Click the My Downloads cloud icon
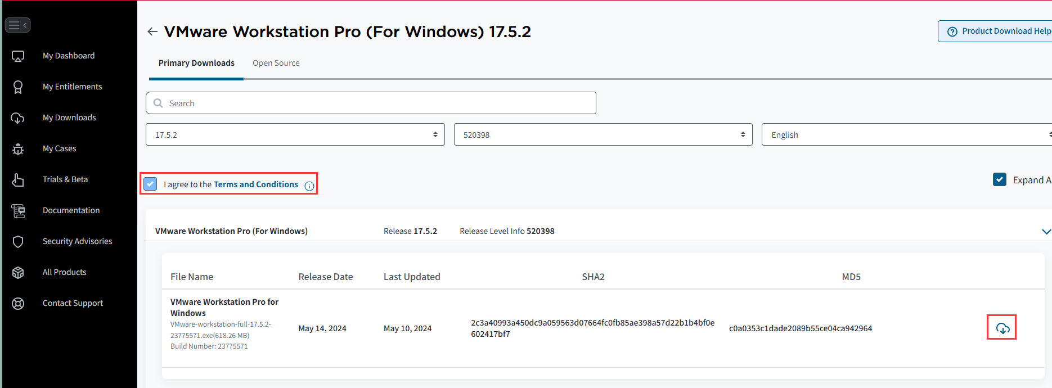 coord(18,118)
